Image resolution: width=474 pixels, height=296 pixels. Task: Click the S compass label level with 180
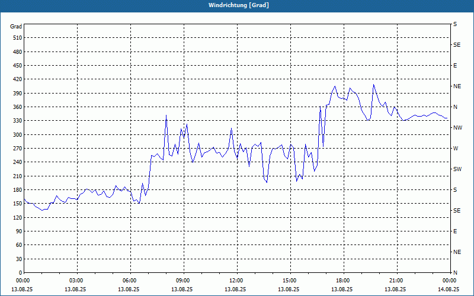coord(455,190)
